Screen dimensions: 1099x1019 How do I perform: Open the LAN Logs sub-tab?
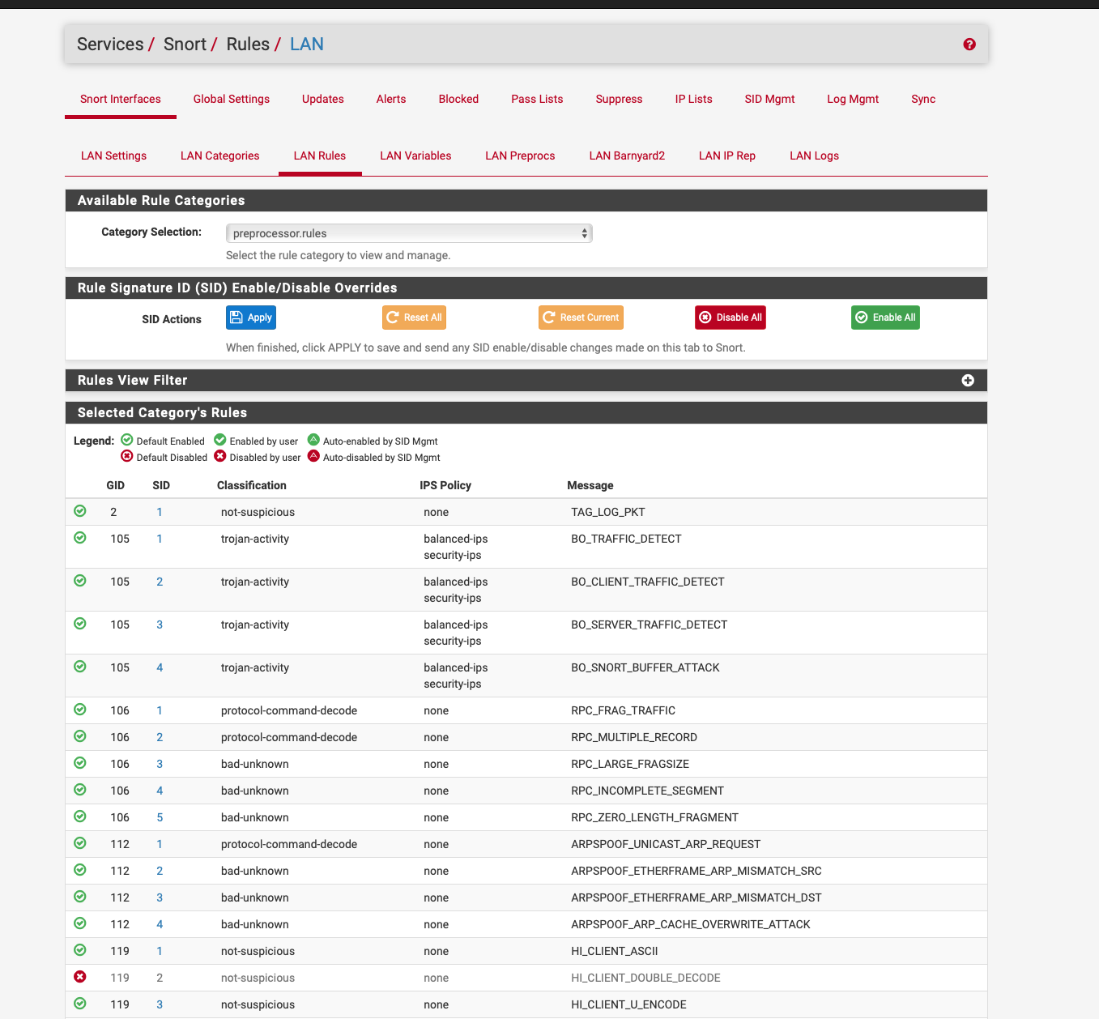click(814, 156)
